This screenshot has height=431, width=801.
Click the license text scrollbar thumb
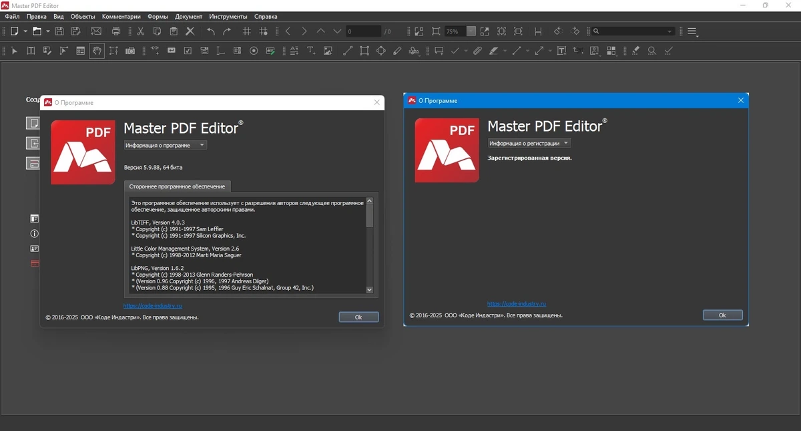(370, 215)
